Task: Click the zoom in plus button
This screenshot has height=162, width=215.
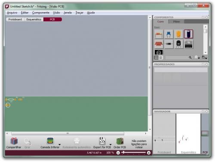Action: tap(149, 153)
